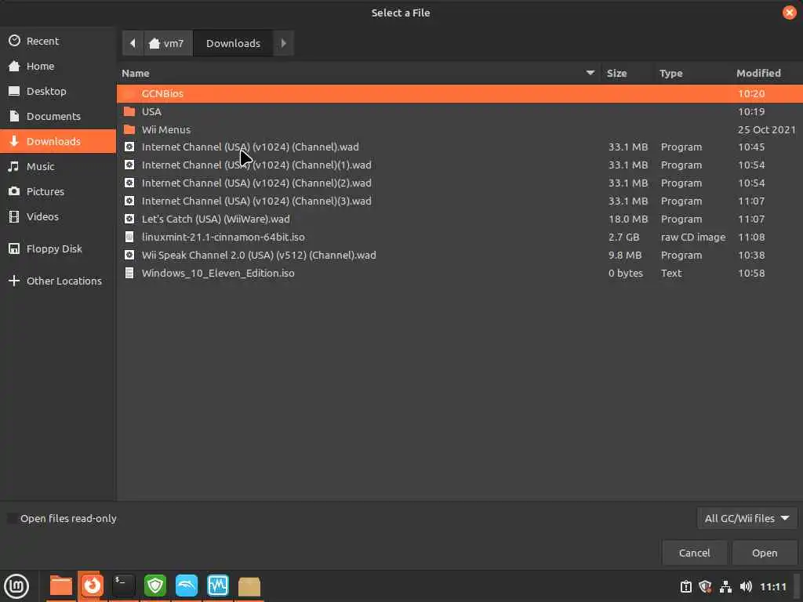Image resolution: width=803 pixels, height=602 pixels.
Task: Sort by Modified column header
Action: (765, 73)
